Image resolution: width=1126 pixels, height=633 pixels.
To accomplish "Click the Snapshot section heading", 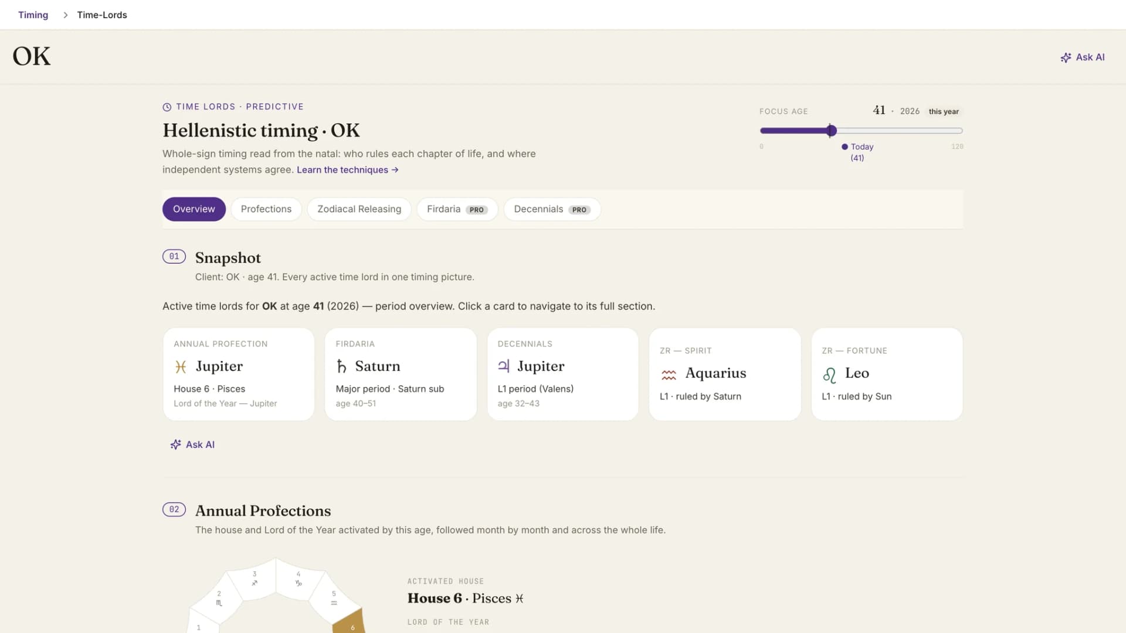I will click(x=228, y=258).
